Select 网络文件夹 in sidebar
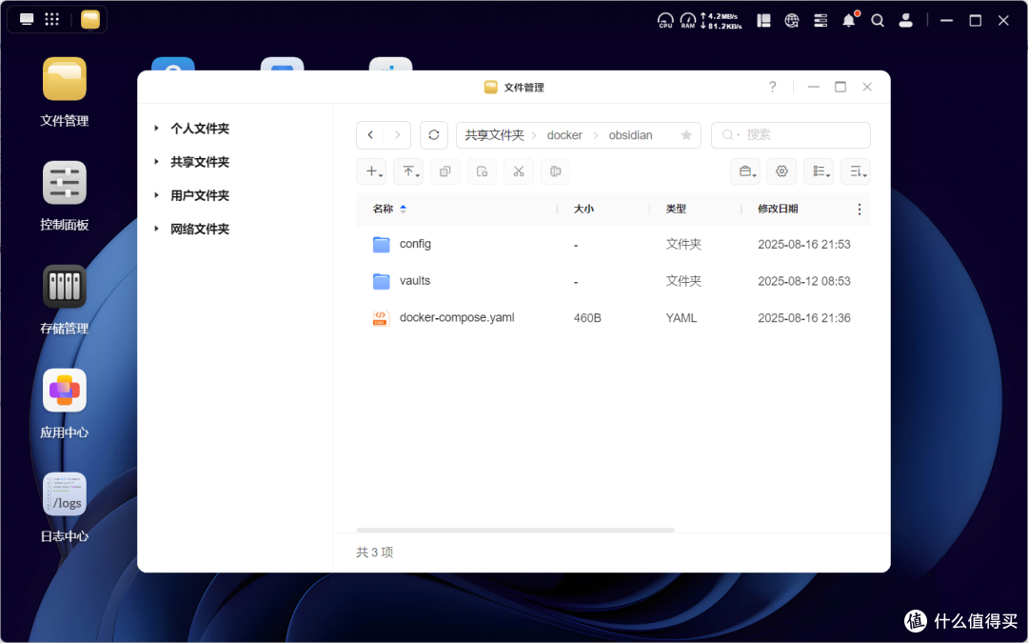1028x643 pixels. (x=200, y=229)
